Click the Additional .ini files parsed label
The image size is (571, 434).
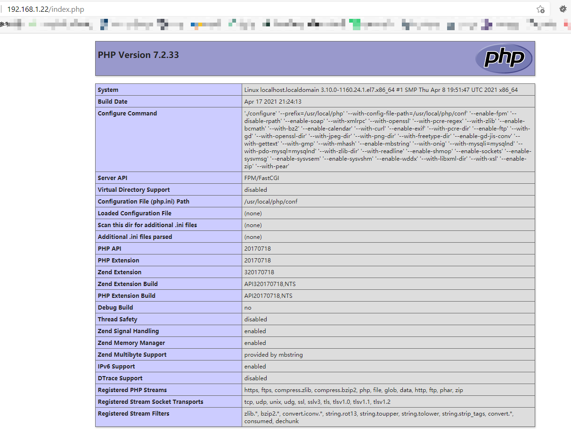click(135, 237)
